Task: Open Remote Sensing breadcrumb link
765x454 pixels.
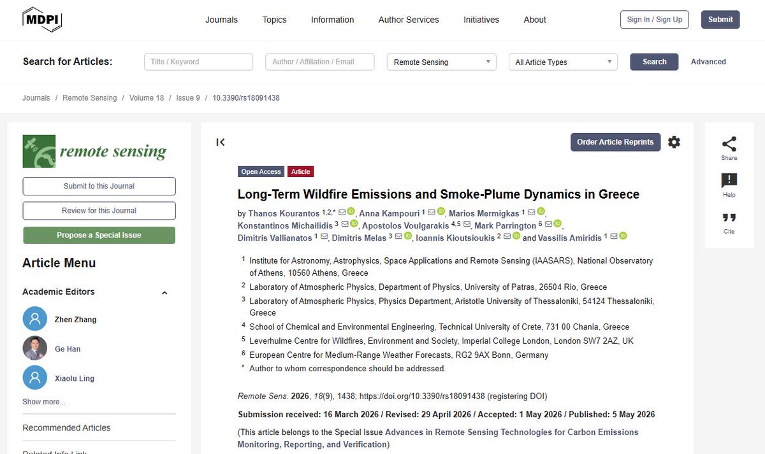Action: (x=90, y=98)
